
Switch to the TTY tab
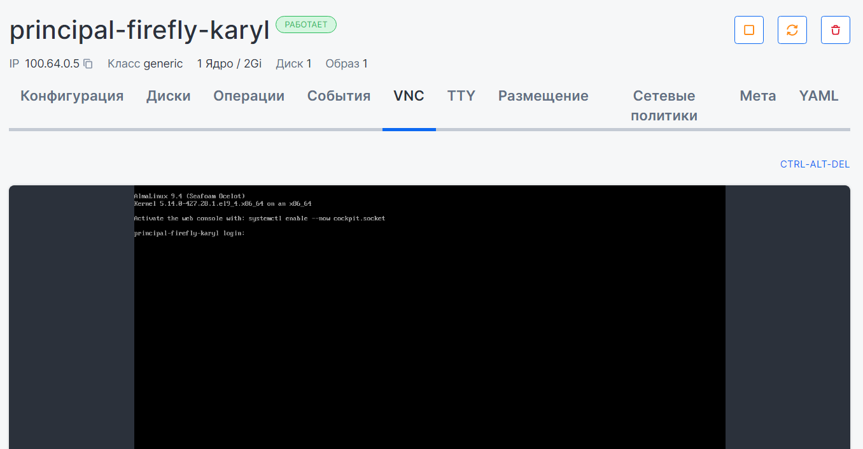[461, 96]
